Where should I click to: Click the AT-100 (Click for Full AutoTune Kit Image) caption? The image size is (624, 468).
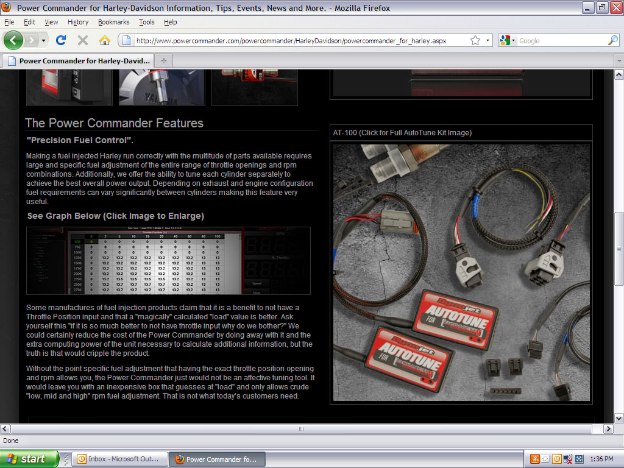(402, 132)
